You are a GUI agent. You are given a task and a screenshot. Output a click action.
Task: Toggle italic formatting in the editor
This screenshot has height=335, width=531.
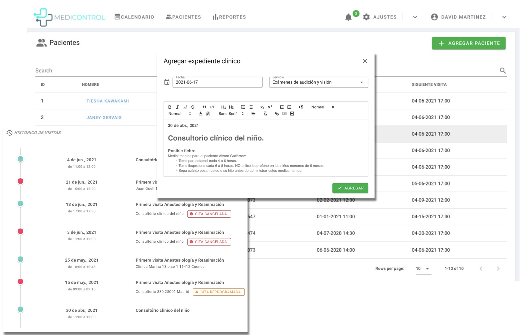[x=177, y=107]
